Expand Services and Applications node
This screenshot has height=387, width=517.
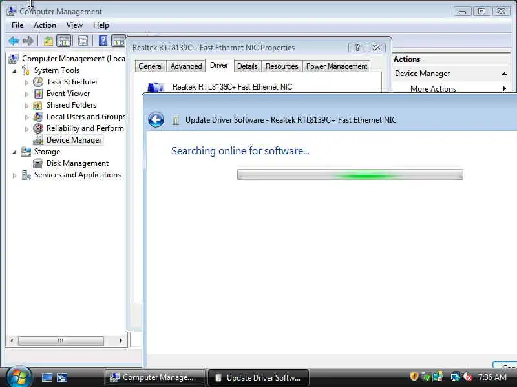pyautogui.click(x=14, y=175)
